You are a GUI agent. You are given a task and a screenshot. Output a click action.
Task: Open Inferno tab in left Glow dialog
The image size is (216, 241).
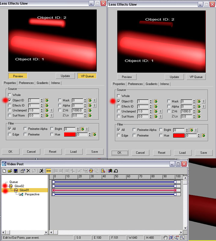click(x=55, y=83)
